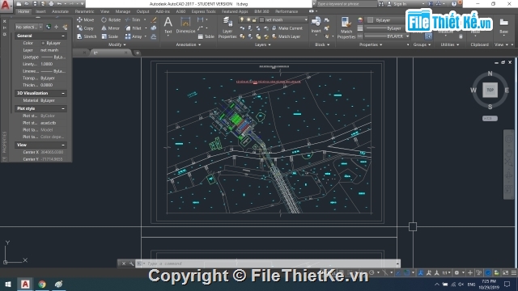Click the new drawing tab plus button

(x=137, y=53)
